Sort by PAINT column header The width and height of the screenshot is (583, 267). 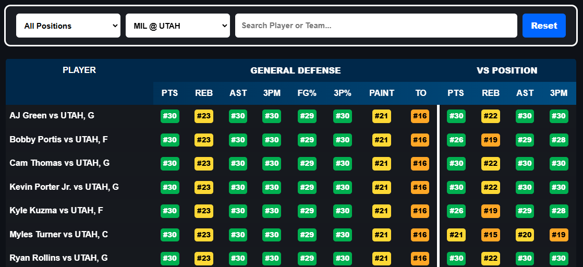click(382, 93)
